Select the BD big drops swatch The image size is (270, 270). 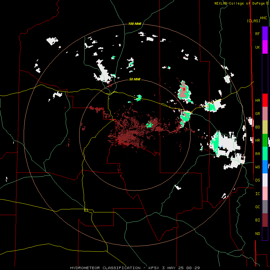(x=265, y=127)
